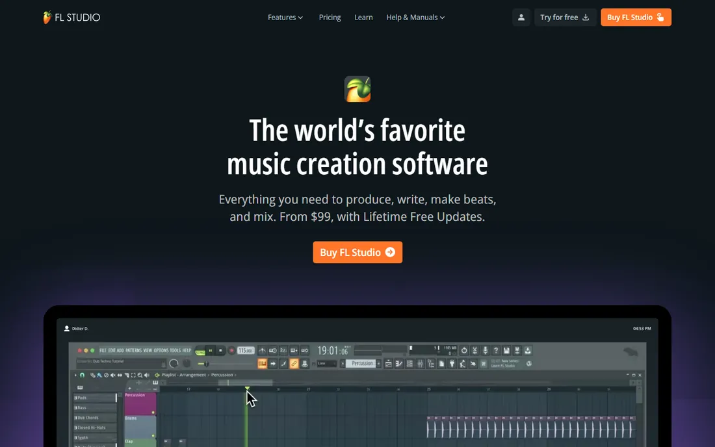Click the step editing keyboard icon
The width and height of the screenshot is (715, 447).
294,350
